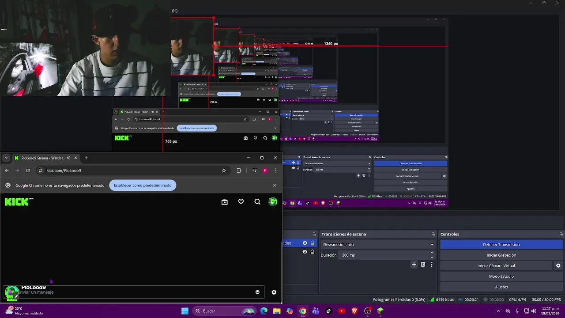
Task: Click the 6159 kbps bitrate indicator
Action: [x=442, y=299]
